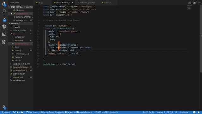Screen dimensions: 202x114
Task: Go to line via Ln 17, Col 29
Action: tap(149, 112)
